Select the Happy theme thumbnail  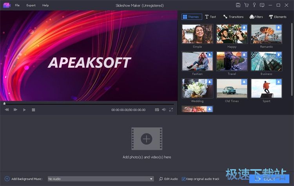pyautogui.click(x=232, y=34)
